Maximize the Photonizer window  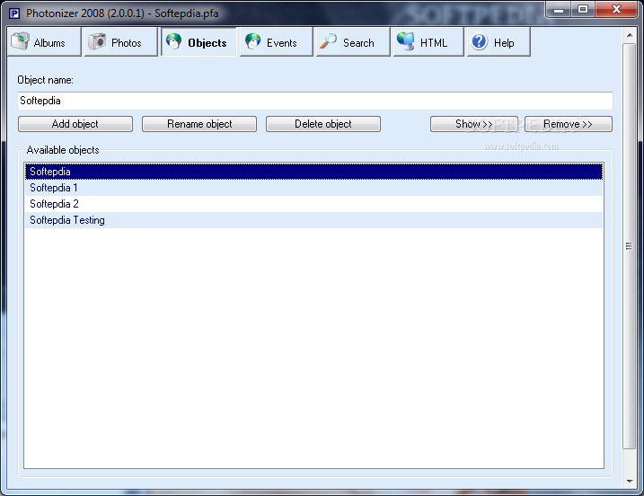(582, 10)
